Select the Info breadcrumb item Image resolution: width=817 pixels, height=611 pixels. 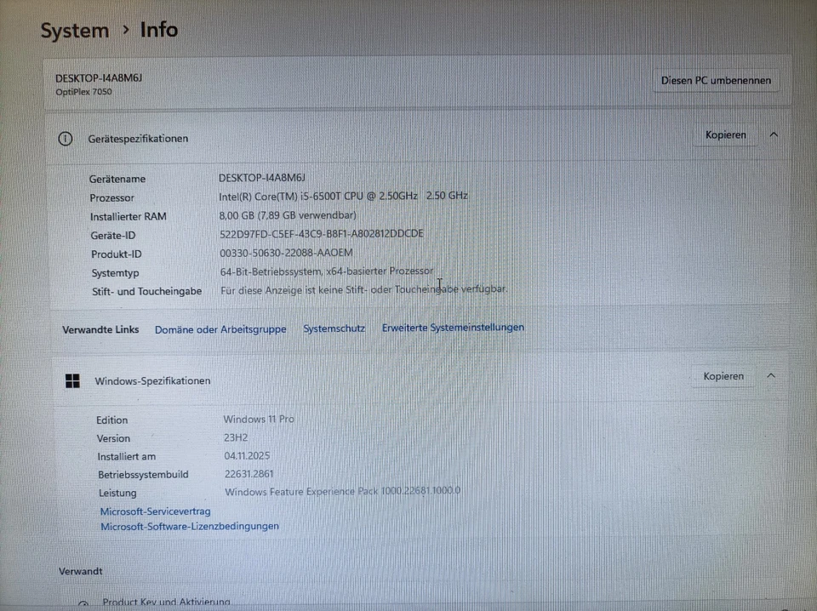point(158,30)
